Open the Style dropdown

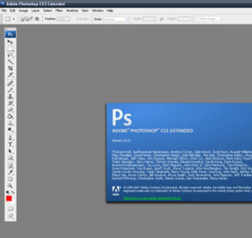(116, 19)
